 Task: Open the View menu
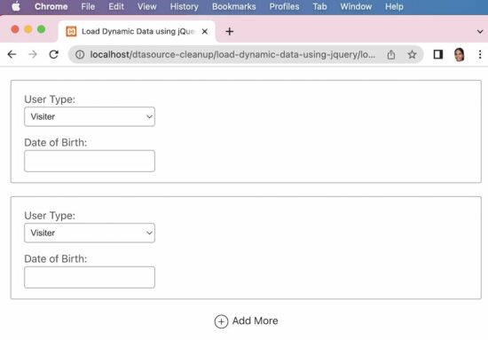pyautogui.click(x=147, y=6)
